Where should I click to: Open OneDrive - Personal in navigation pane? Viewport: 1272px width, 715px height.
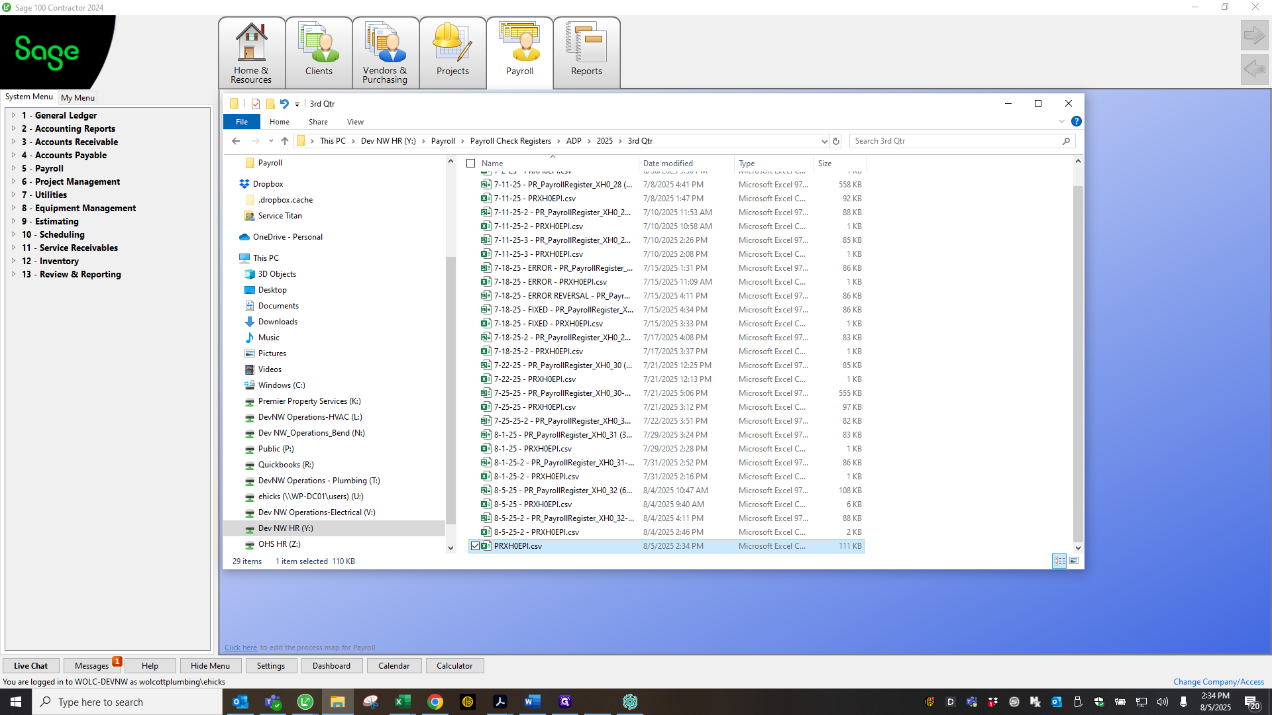pyautogui.click(x=288, y=237)
